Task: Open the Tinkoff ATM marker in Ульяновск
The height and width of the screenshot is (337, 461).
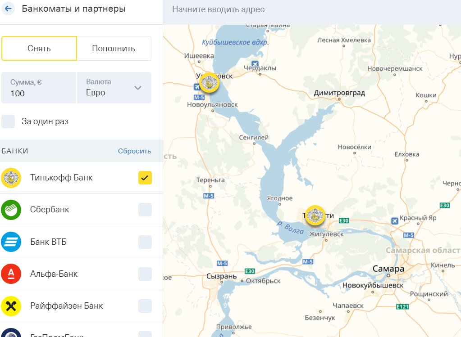Action: pos(209,83)
